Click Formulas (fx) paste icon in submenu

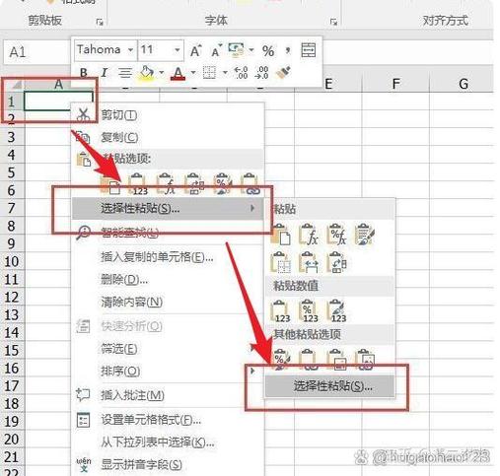coord(309,235)
